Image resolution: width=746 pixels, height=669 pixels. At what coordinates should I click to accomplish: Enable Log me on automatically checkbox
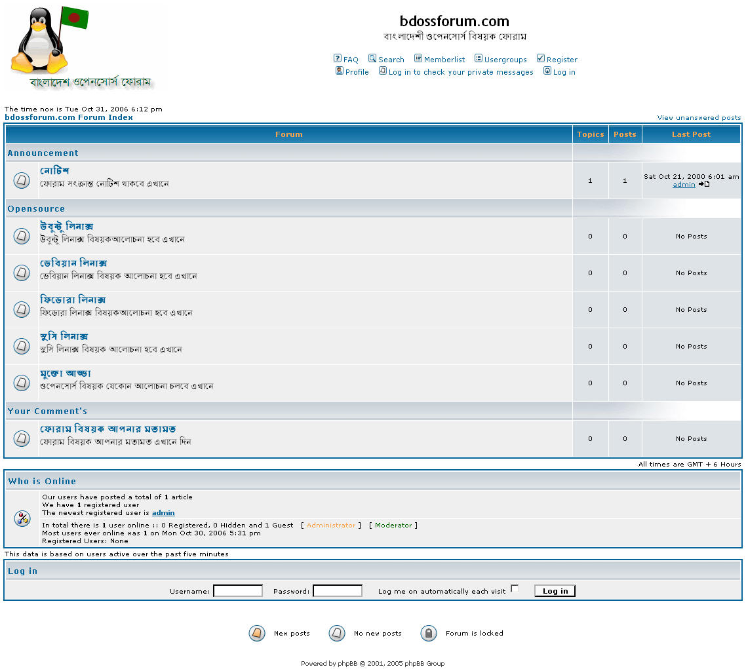[515, 589]
